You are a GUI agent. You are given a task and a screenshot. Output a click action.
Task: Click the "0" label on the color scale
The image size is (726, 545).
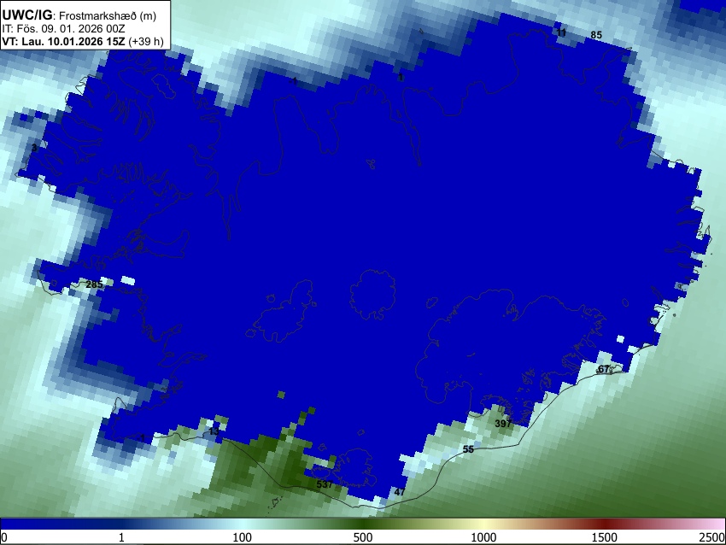tap(4, 537)
